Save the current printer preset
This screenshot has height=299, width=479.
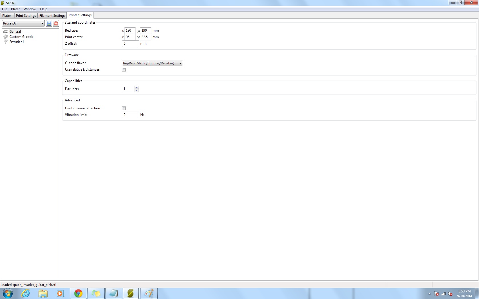click(x=49, y=23)
